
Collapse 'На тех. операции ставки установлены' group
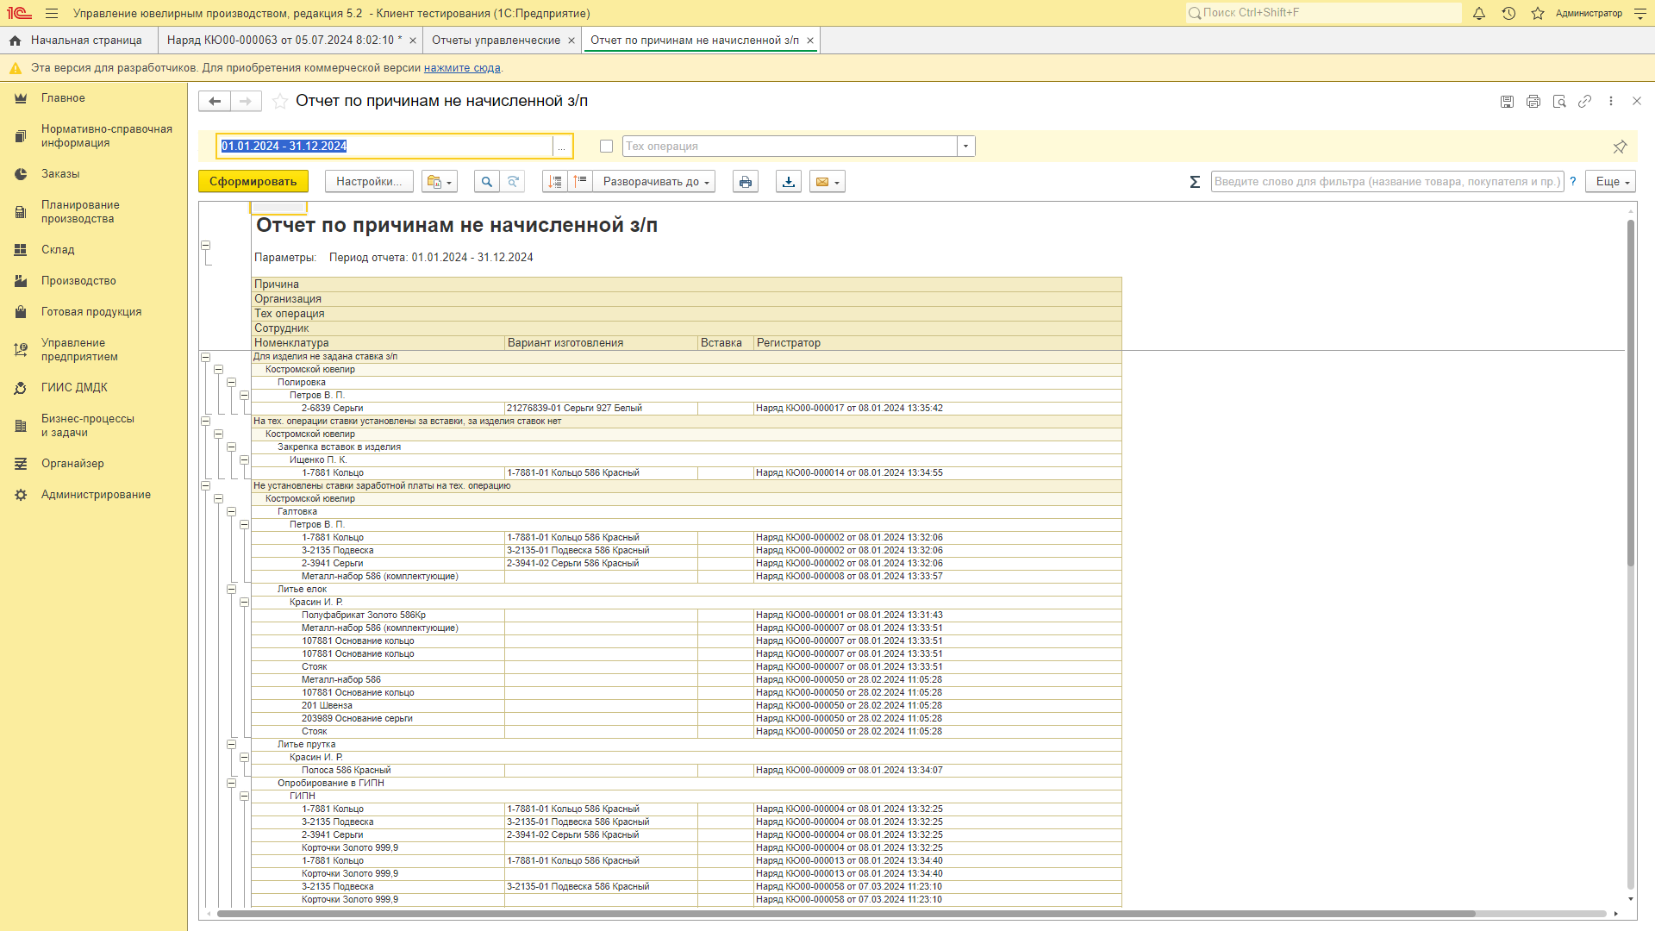206,422
